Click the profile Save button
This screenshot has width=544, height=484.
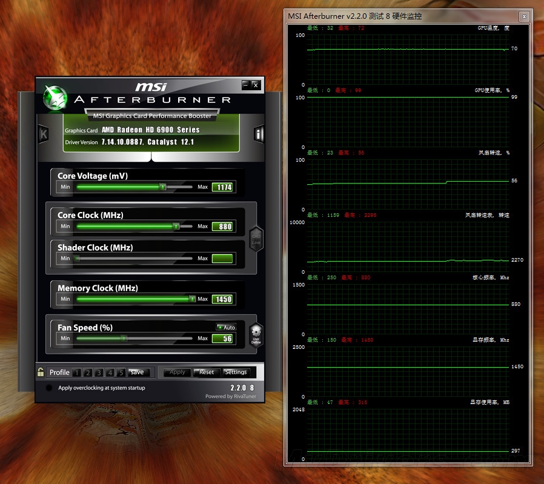(139, 373)
